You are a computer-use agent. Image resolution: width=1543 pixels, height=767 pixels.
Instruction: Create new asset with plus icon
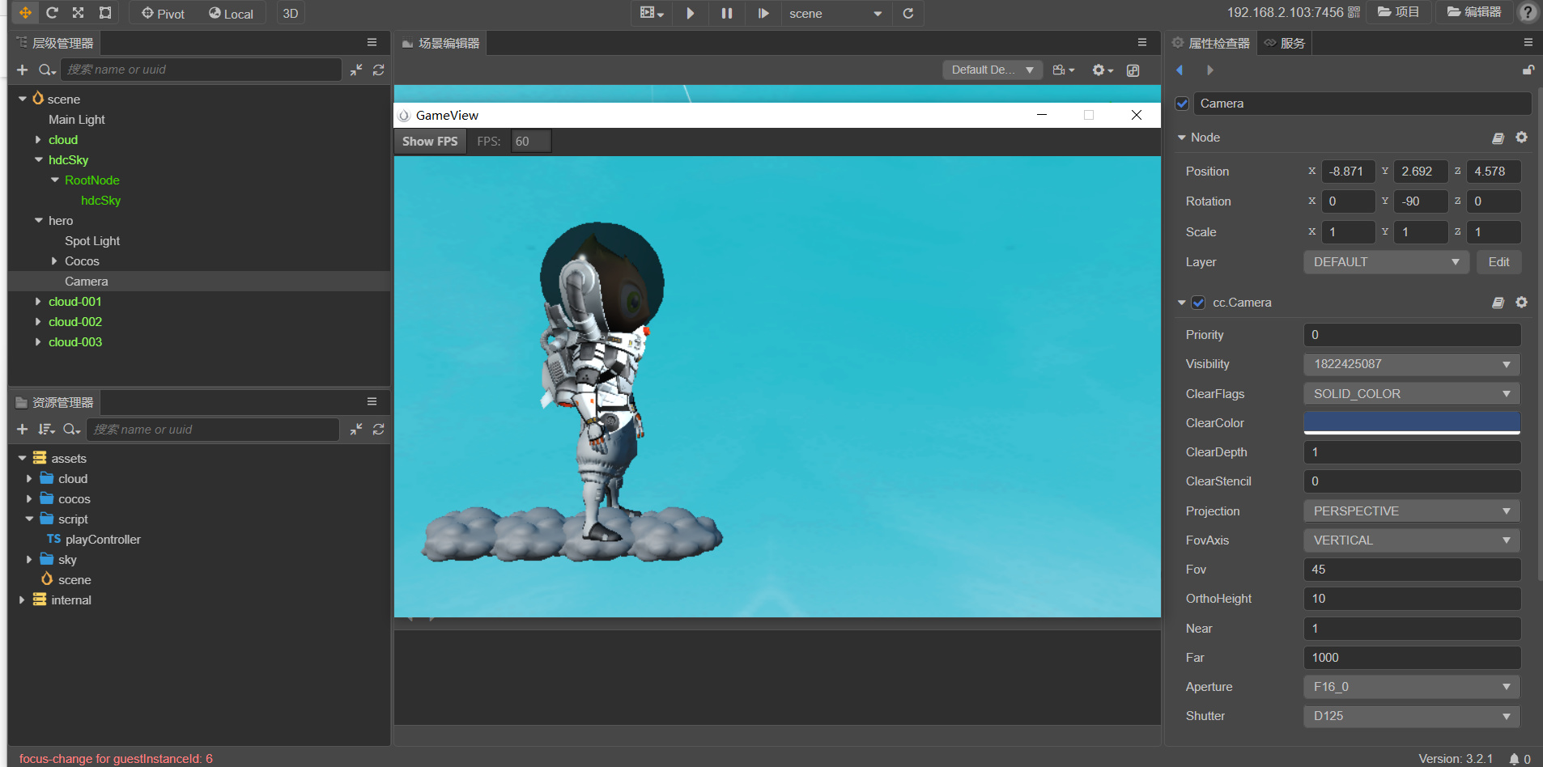point(23,430)
